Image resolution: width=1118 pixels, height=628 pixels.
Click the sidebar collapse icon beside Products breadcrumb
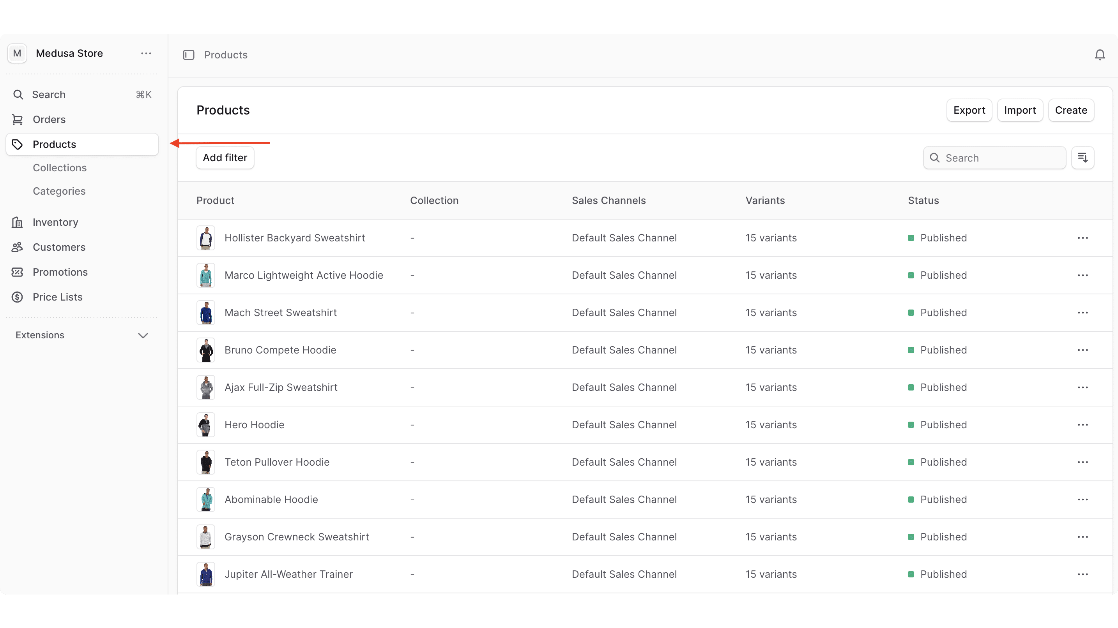click(x=189, y=55)
